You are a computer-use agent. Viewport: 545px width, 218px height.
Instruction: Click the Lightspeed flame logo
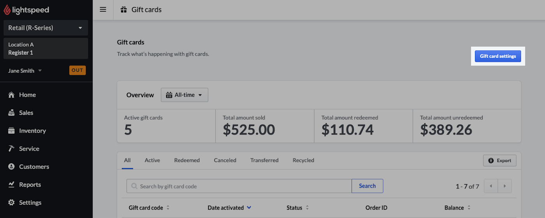(7, 10)
